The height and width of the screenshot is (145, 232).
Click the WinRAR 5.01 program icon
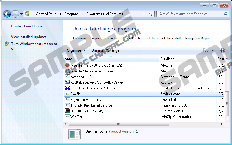tap(67, 111)
